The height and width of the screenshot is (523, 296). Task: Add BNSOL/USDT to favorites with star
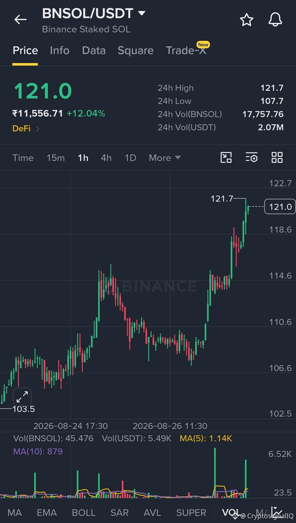coord(246,20)
